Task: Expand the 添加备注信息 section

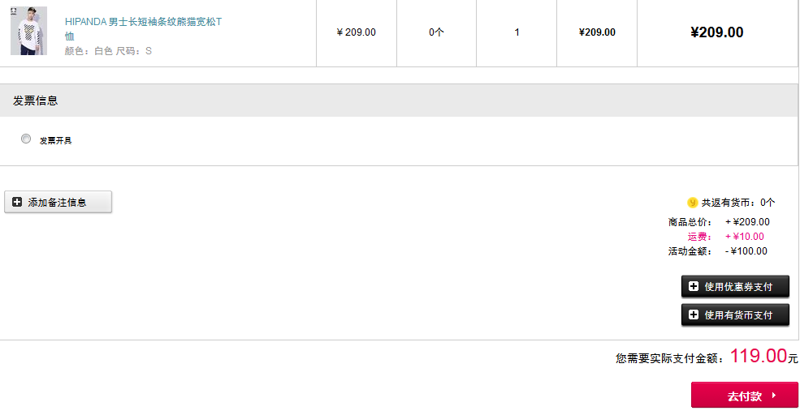Action: (x=58, y=202)
